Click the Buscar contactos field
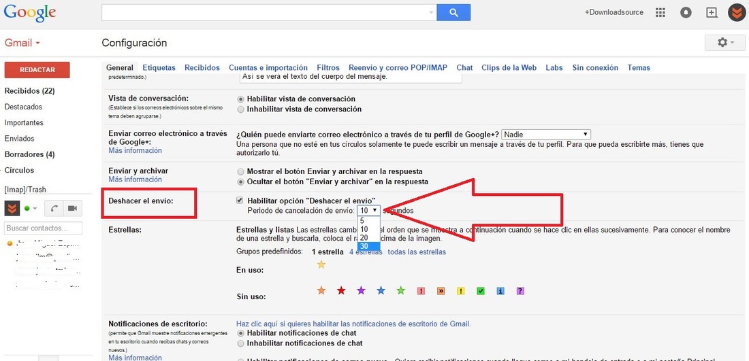749x361 pixels. [x=44, y=228]
